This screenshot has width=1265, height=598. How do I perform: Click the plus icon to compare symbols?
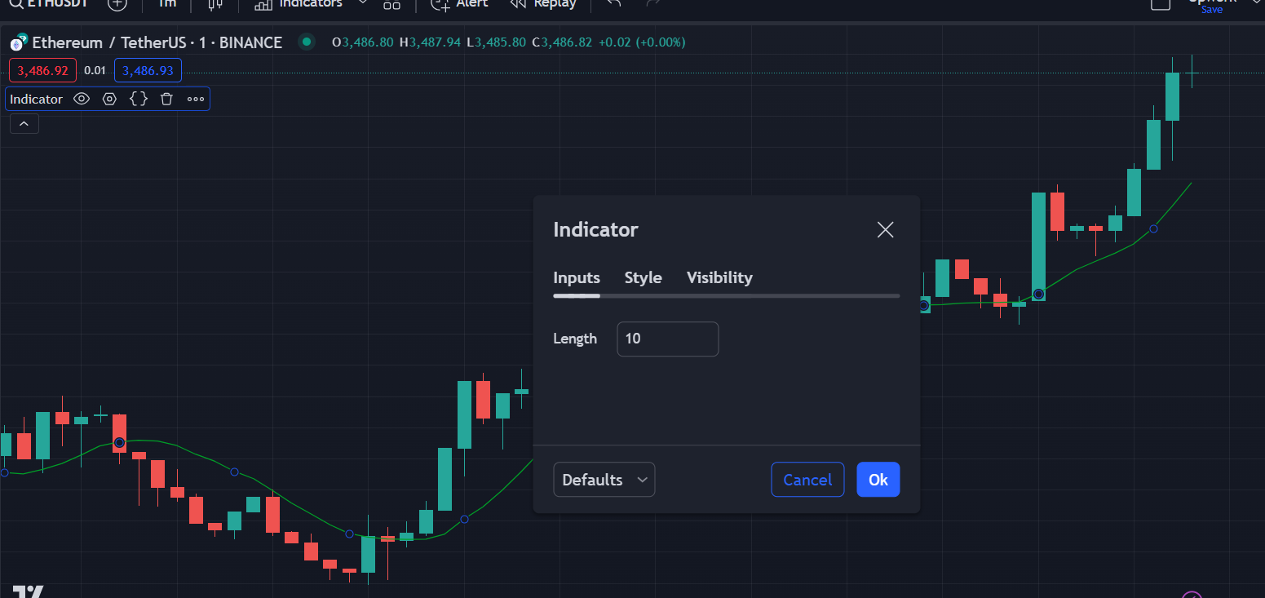(x=117, y=4)
